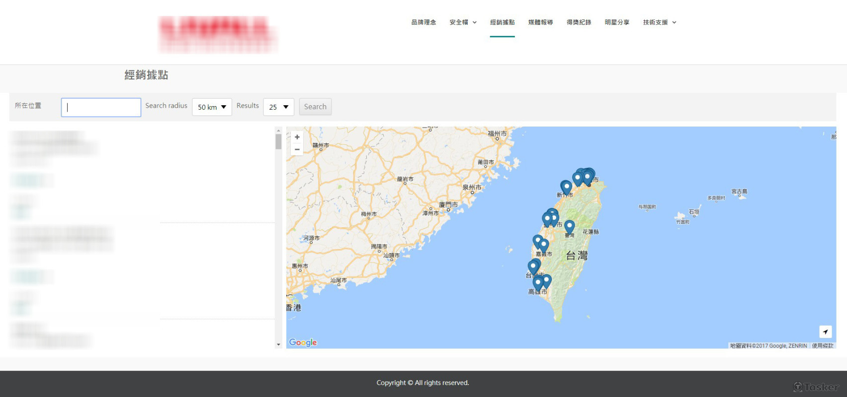Click the Google logo on the map
The height and width of the screenshot is (397, 847).
303,342
